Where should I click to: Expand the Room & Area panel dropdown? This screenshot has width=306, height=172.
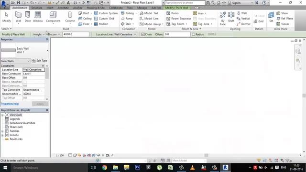point(191,29)
